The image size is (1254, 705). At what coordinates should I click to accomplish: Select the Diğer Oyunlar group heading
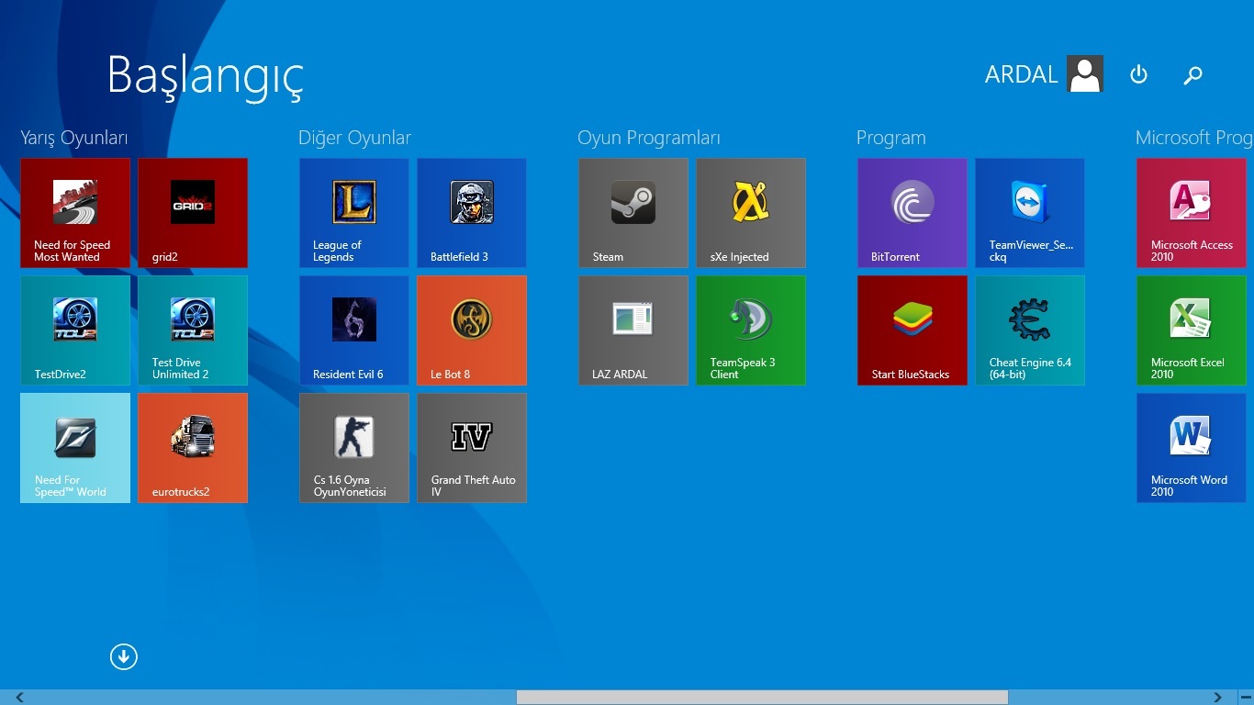pyautogui.click(x=354, y=138)
